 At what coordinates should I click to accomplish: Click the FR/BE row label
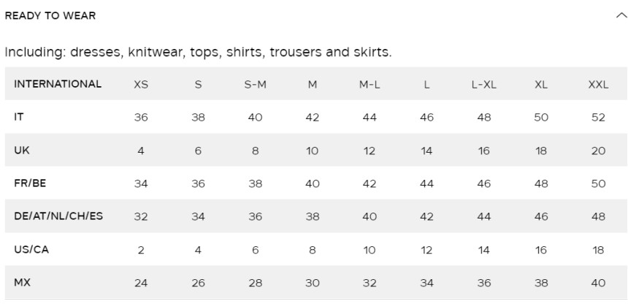click(30, 183)
